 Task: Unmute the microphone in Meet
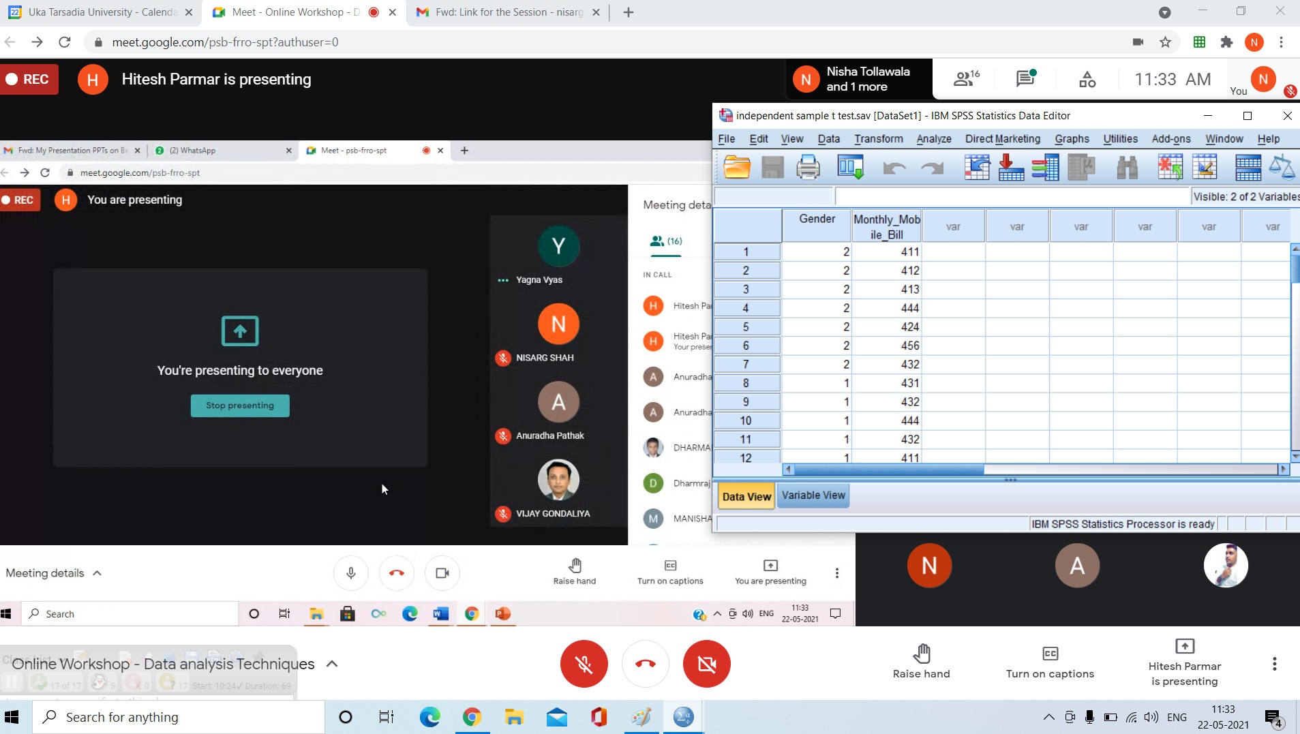click(584, 664)
